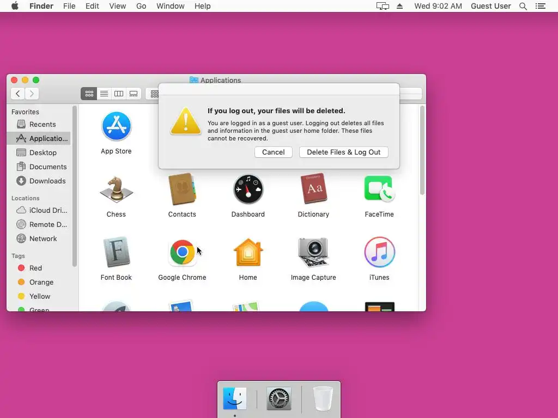558x418 pixels.
Task: Click Delete Files & Log Out
Action: pyautogui.click(x=344, y=152)
